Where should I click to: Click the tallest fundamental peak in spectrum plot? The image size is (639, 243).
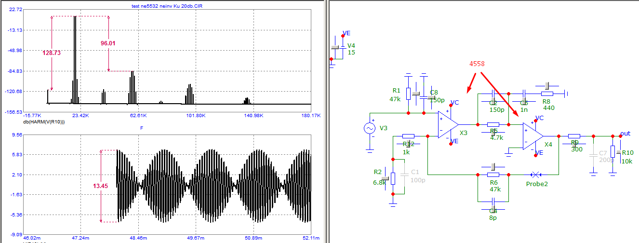(x=75, y=60)
